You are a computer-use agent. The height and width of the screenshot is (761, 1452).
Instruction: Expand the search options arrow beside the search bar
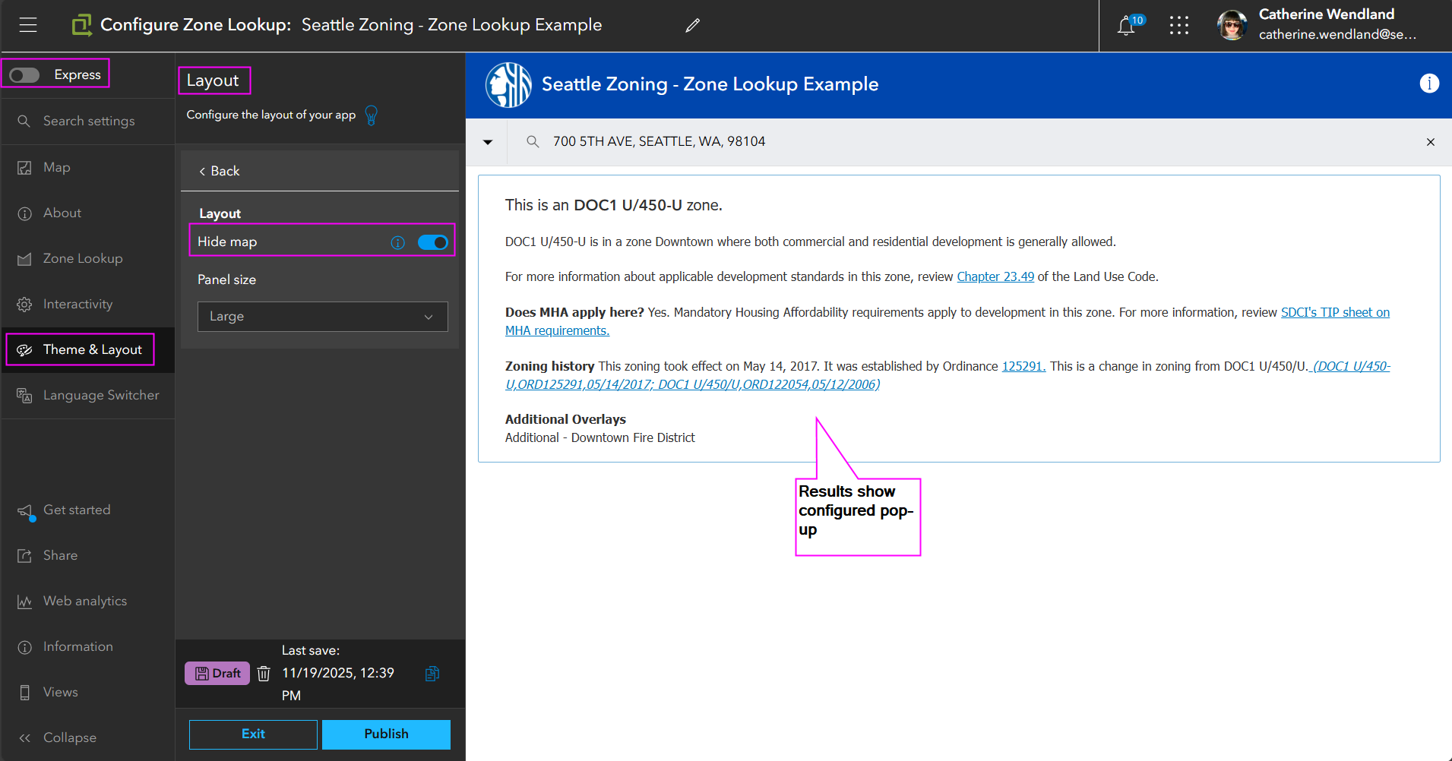tap(487, 142)
